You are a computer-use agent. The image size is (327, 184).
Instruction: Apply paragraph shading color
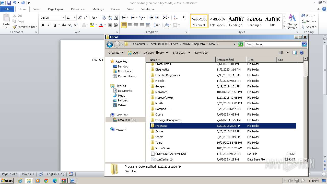tap(167, 25)
